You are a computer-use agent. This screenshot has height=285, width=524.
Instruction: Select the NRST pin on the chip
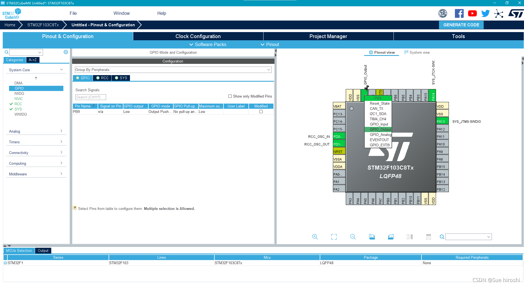click(339, 152)
